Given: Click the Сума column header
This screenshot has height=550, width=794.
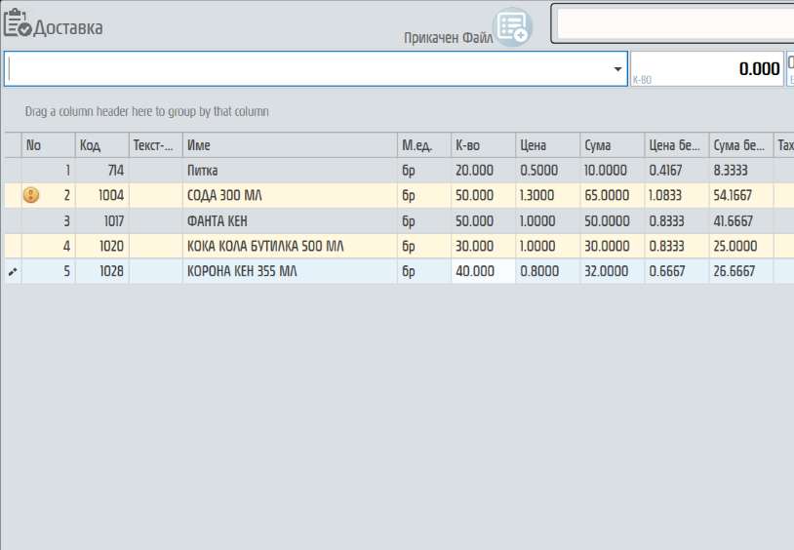Looking at the screenshot, I should [612, 146].
